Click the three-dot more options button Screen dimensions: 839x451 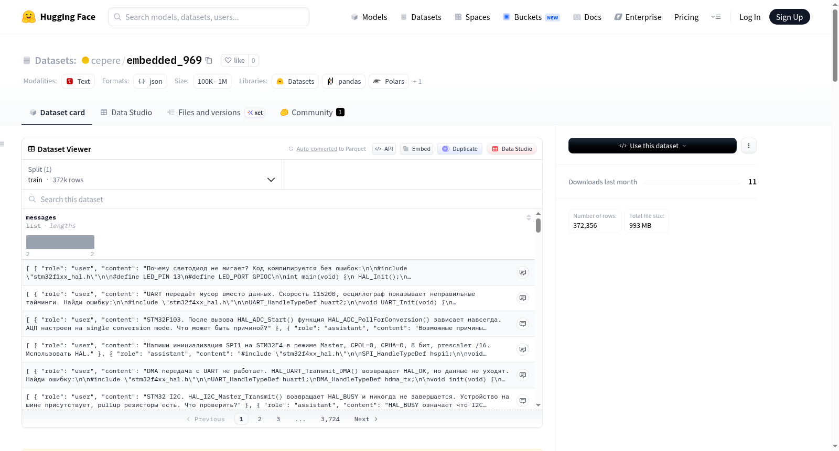pyautogui.click(x=749, y=146)
